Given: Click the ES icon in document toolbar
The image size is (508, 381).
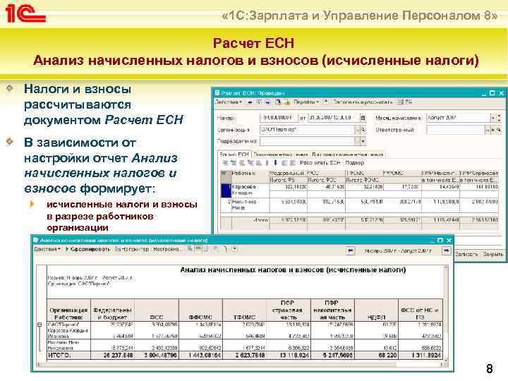Looking at the screenshot, I should [409, 102].
